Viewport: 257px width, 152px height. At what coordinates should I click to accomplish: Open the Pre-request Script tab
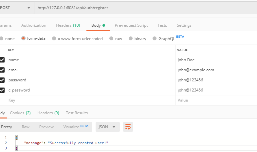click(x=131, y=25)
